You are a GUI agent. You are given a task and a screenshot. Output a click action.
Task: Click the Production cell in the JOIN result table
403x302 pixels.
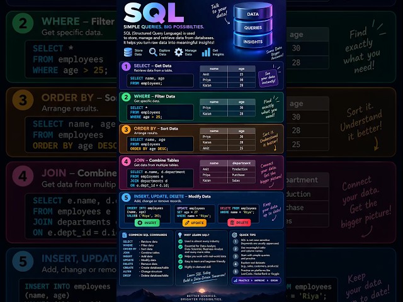(x=242, y=169)
